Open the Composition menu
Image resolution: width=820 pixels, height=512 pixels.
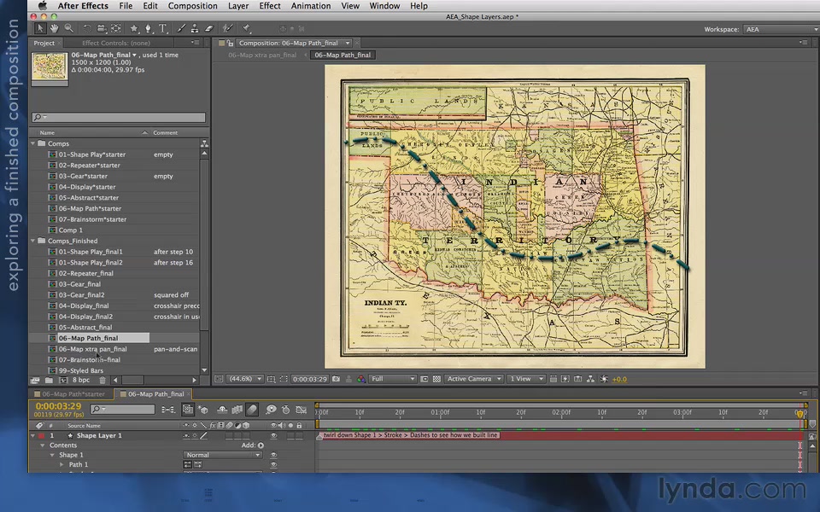coord(192,6)
